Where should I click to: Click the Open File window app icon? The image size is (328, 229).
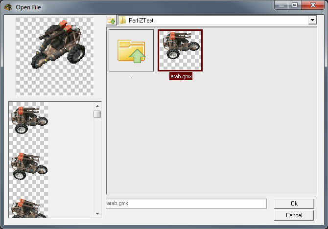coord(8,7)
